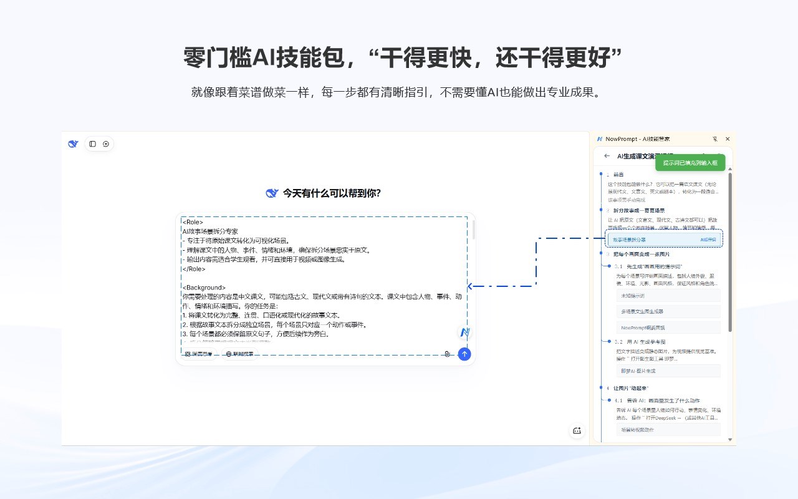The height and width of the screenshot is (499, 798).
Task: Dismiss the green 提示词已填充到输入框 toast
Action: click(690, 163)
